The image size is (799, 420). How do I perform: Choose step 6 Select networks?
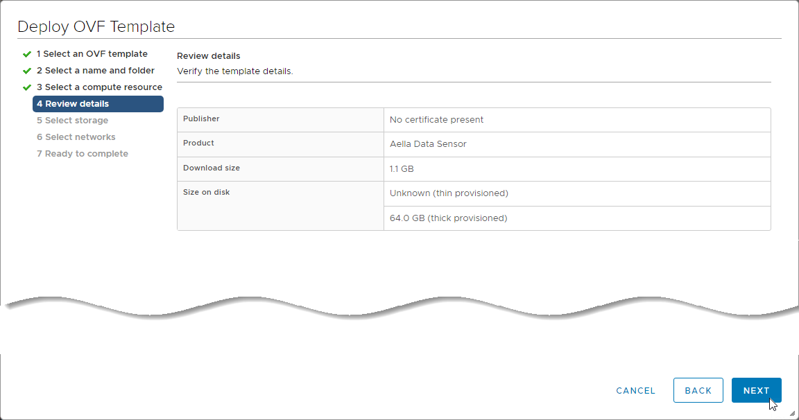click(x=76, y=137)
